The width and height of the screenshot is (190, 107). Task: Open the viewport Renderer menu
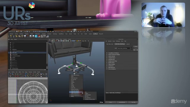point(65,39)
